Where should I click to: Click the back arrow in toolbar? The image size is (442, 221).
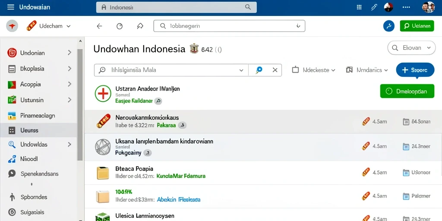click(x=99, y=26)
